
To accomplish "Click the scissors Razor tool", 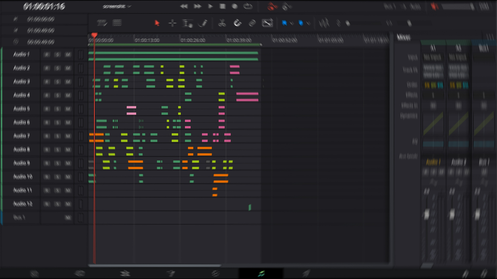I will coord(222,23).
